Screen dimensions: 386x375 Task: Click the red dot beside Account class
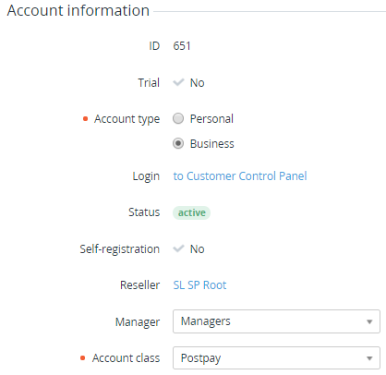click(x=82, y=358)
